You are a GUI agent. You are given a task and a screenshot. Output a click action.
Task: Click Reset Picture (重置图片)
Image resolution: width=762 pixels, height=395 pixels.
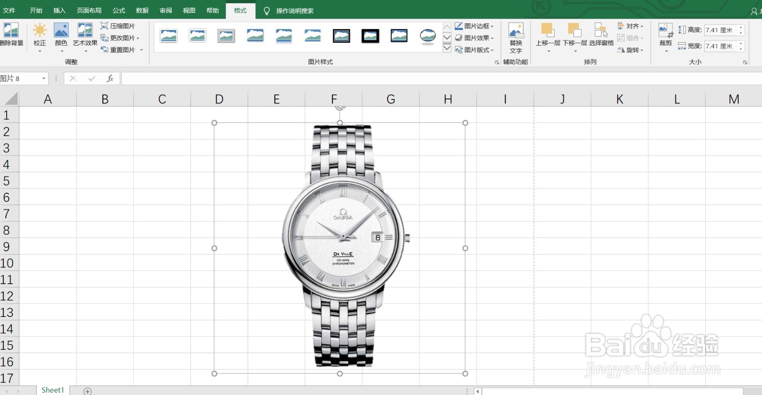pyautogui.click(x=121, y=49)
